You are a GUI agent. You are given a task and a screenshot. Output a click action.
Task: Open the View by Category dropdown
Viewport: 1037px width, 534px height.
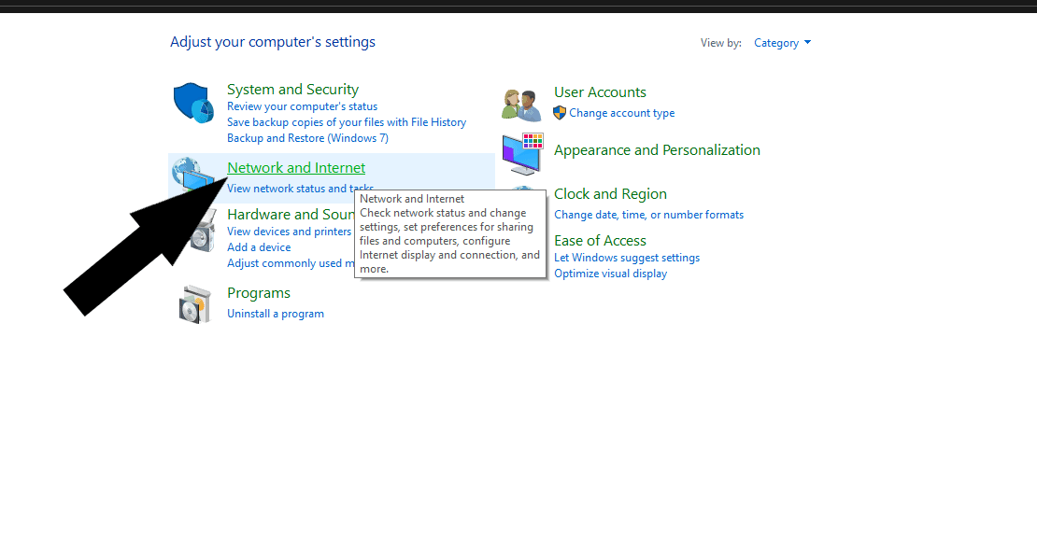click(x=782, y=43)
